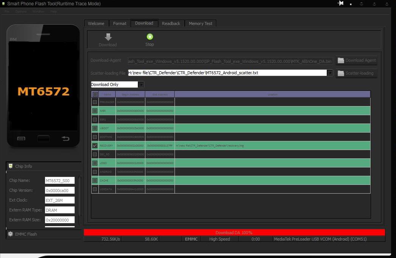The height and width of the screenshot is (258, 396).
Task: Click the EMMC Flash gear icon
Action: pyautogui.click(x=11, y=234)
